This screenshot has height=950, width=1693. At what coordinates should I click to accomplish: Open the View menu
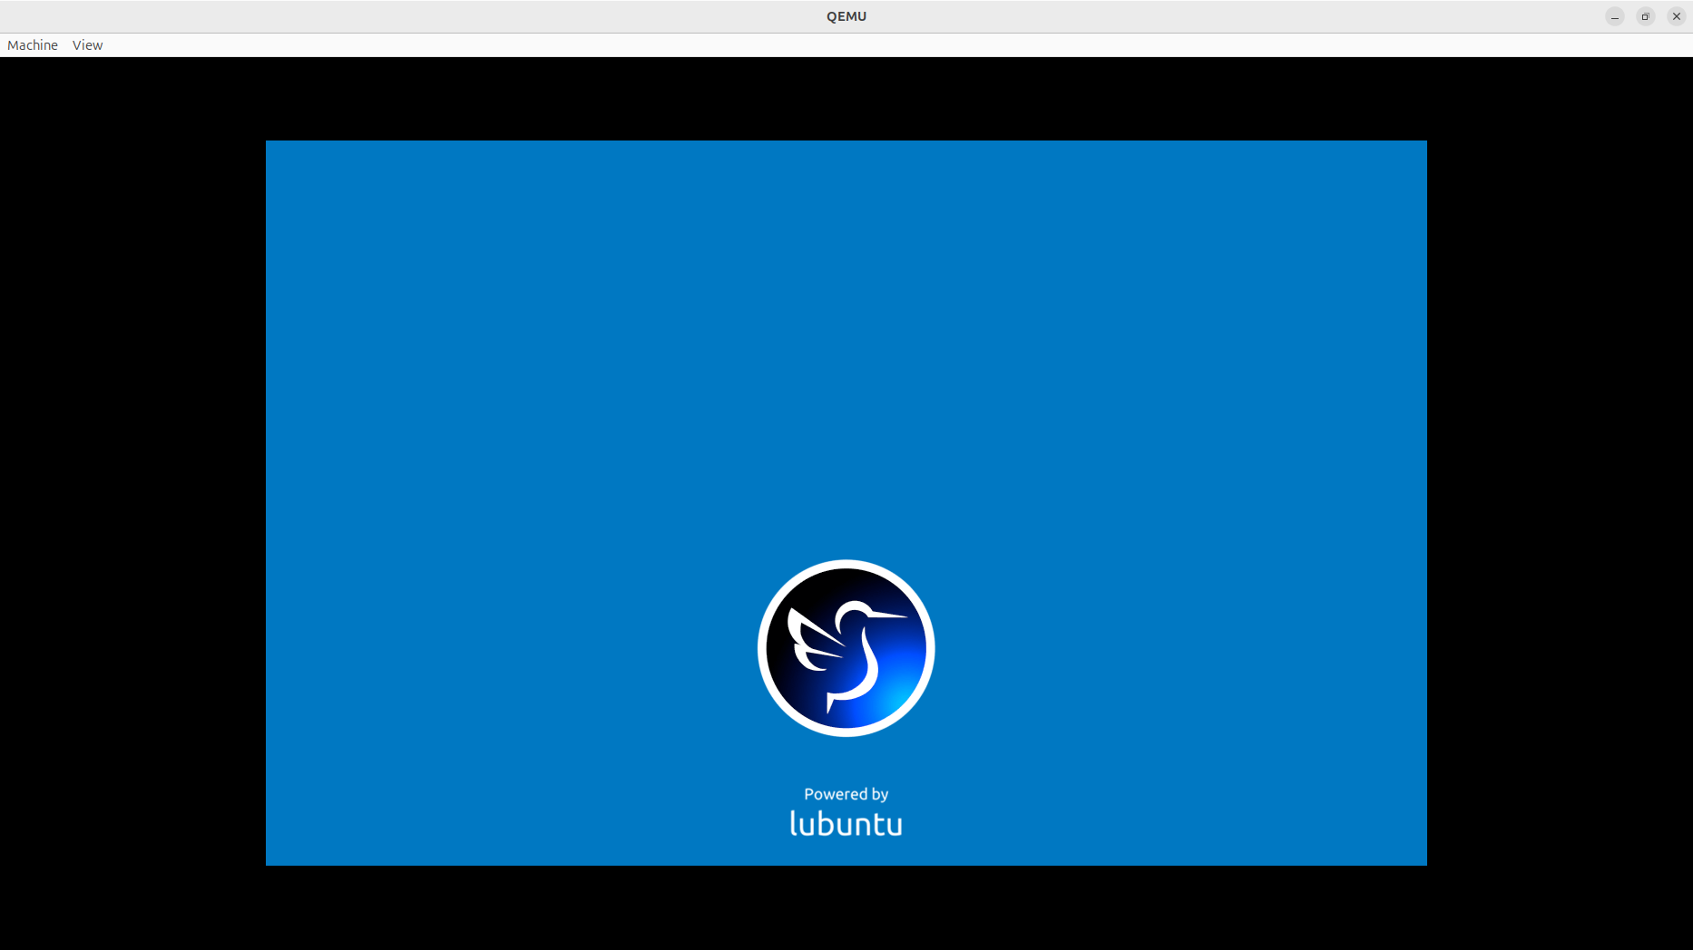(x=87, y=45)
